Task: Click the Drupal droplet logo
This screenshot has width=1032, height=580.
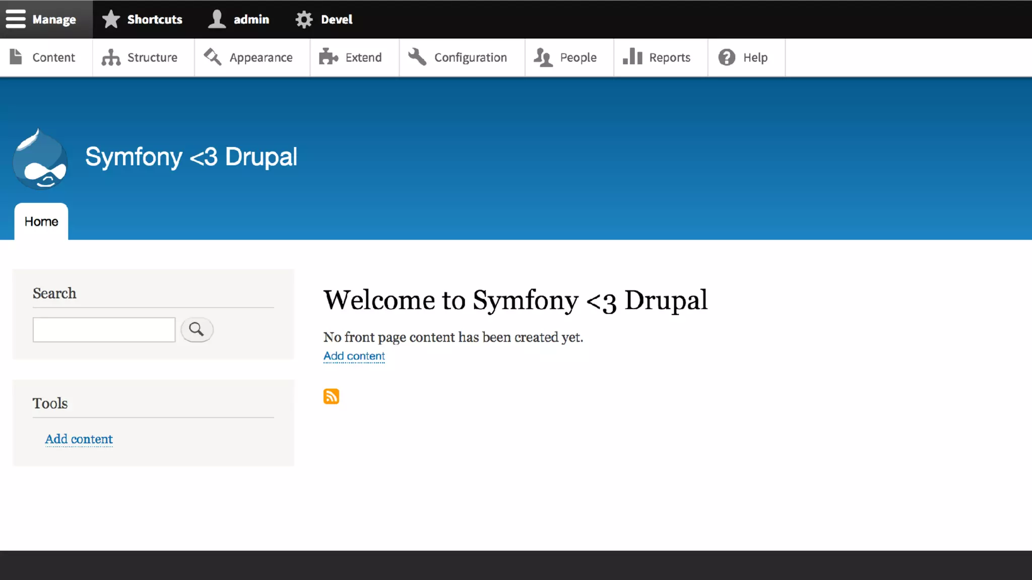Action: (x=40, y=160)
